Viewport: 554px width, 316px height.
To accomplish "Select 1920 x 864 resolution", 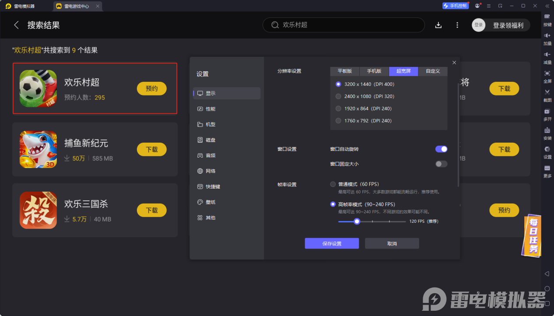I will tap(338, 109).
